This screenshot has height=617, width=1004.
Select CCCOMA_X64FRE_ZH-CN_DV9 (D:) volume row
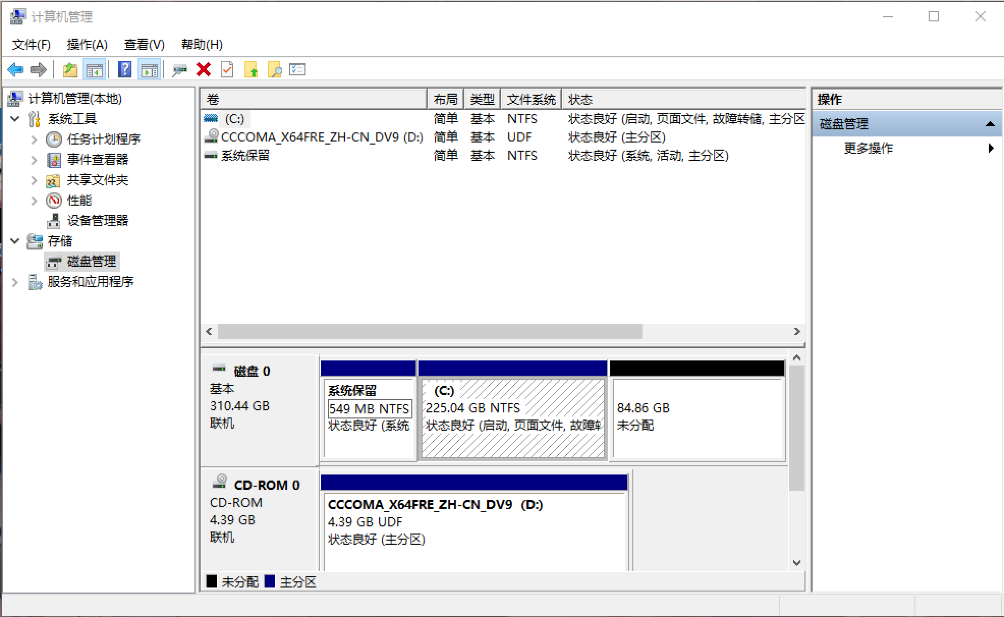point(503,137)
